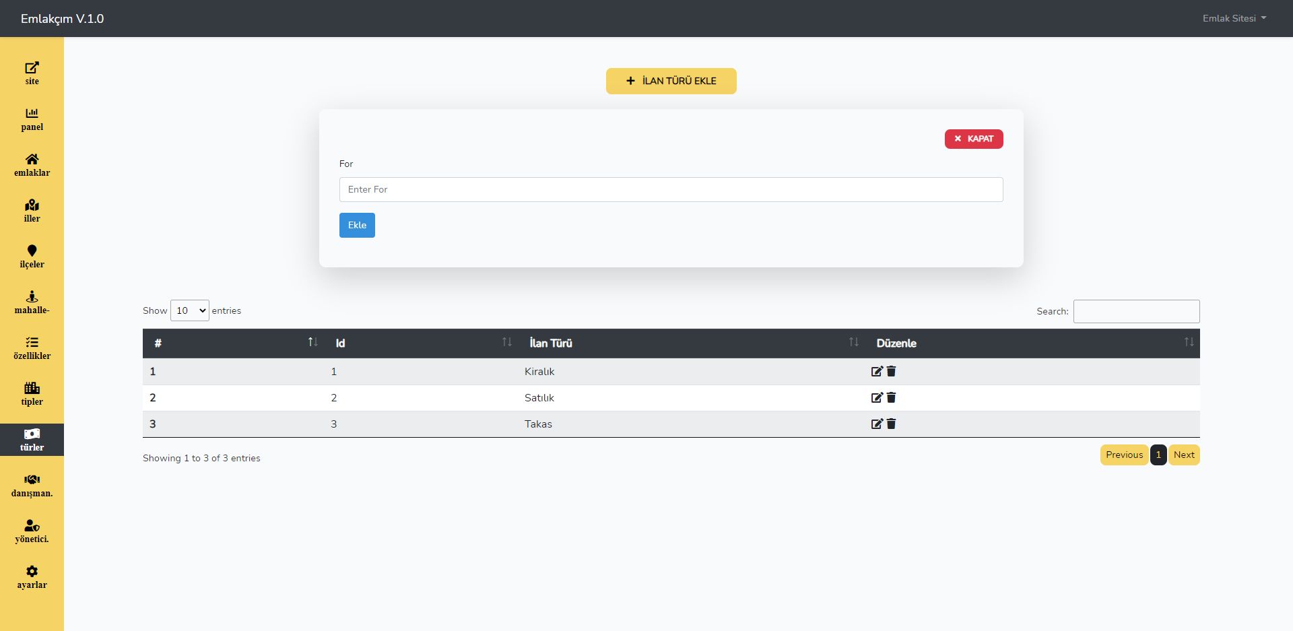1293x631 pixels.
Task: Open the danışman handshake icon
Action: click(x=32, y=479)
